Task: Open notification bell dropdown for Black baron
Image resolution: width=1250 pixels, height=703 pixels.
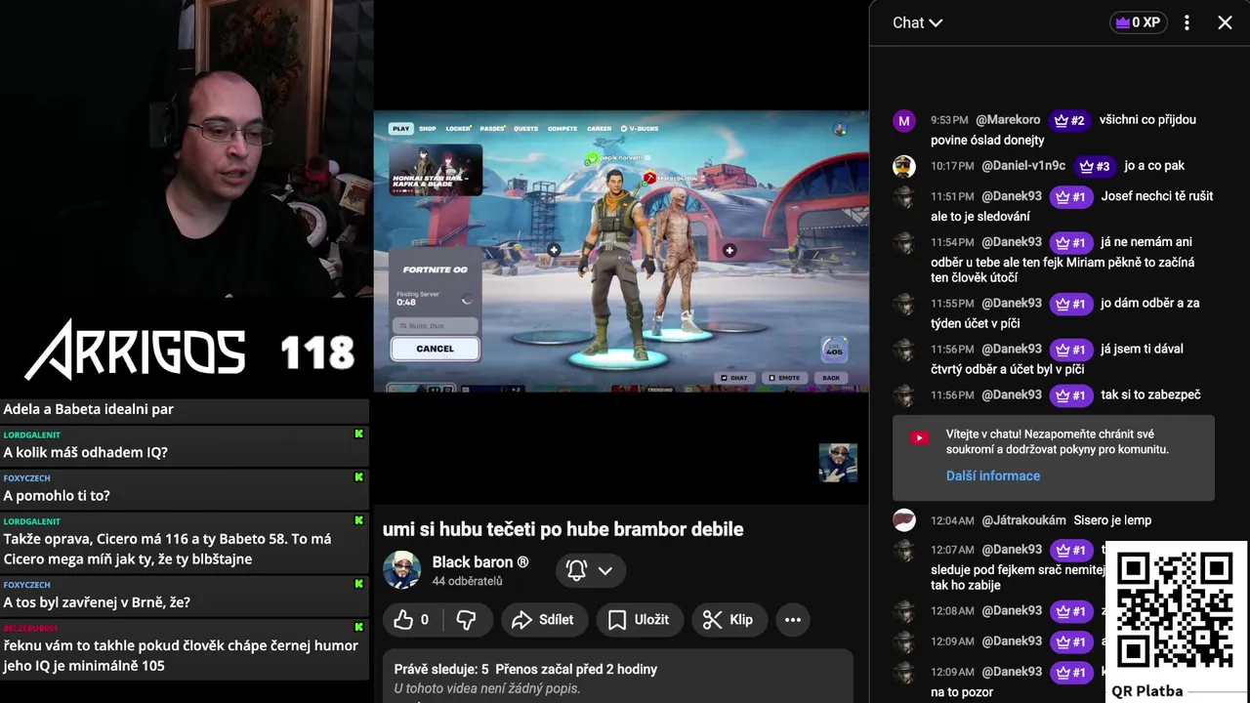Action: (x=590, y=570)
